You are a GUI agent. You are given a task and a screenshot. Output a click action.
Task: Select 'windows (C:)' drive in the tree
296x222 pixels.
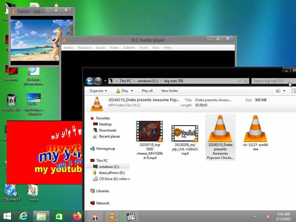pyautogui.click(x=109, y=167)
